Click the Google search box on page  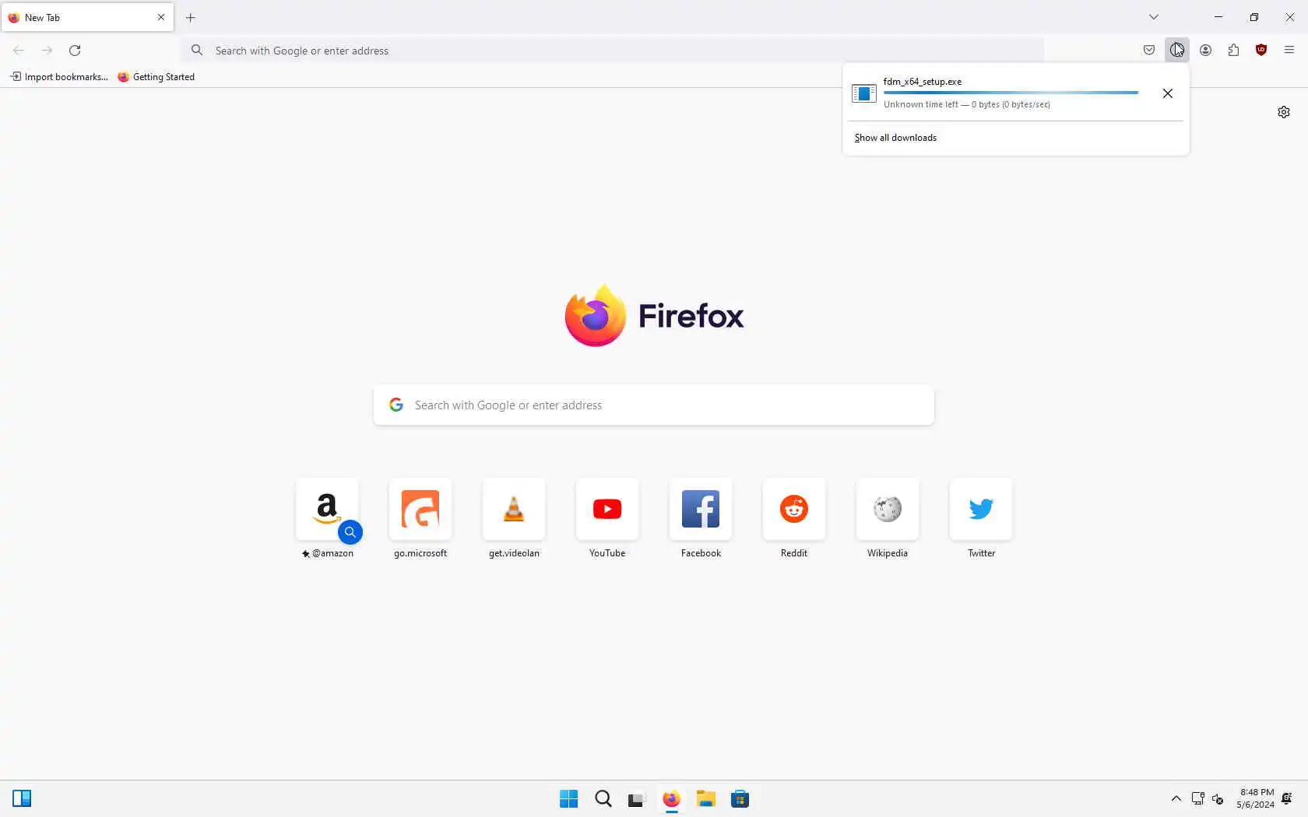[654, 405]
